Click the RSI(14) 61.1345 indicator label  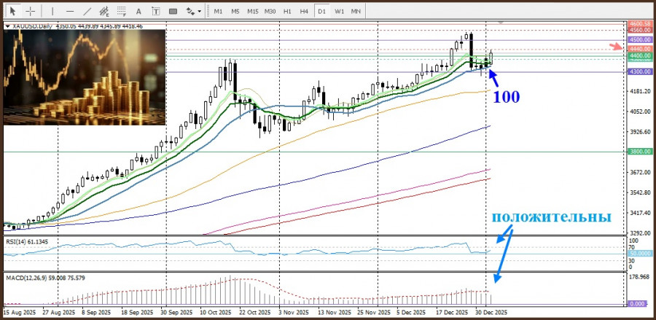pos(26,241)
